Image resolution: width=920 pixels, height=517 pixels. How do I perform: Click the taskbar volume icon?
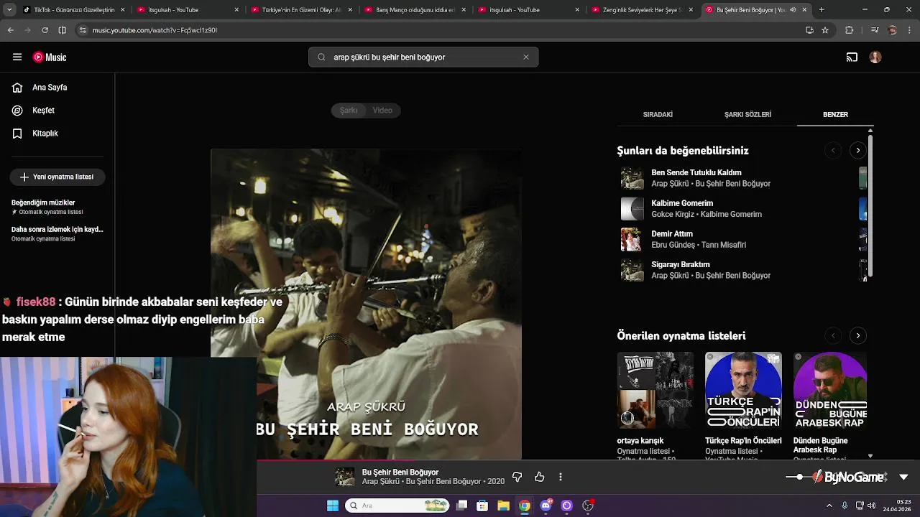click(871, 506)
